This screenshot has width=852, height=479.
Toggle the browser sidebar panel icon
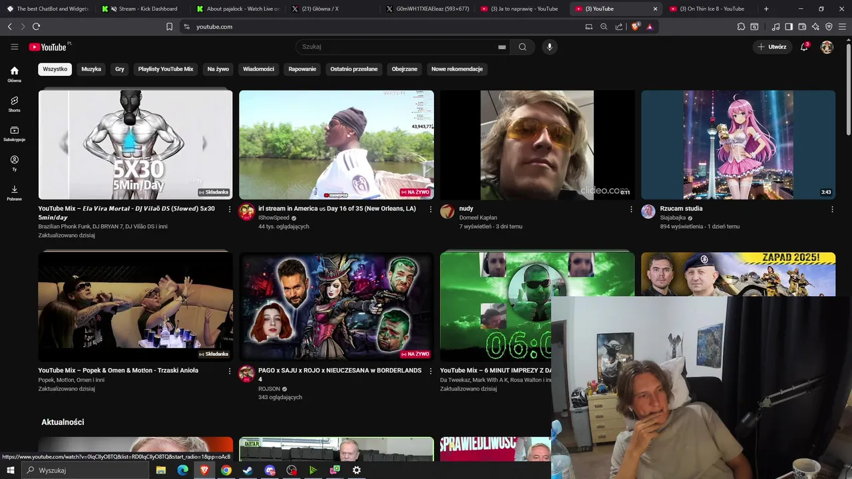tap(789, 27)
